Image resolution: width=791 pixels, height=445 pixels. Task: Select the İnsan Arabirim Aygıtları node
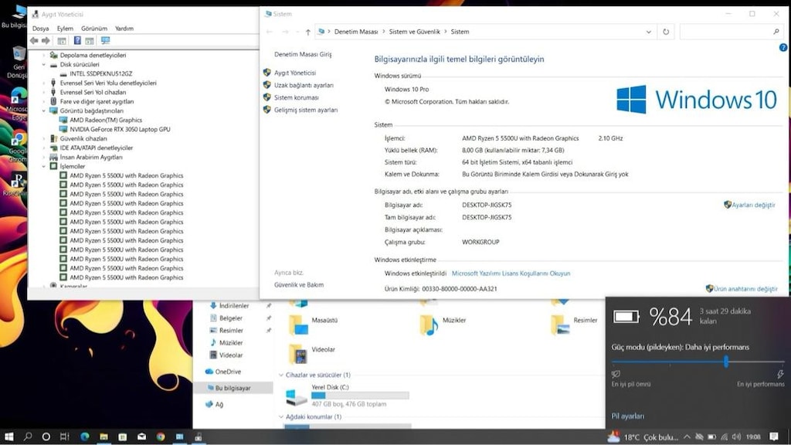91,157
